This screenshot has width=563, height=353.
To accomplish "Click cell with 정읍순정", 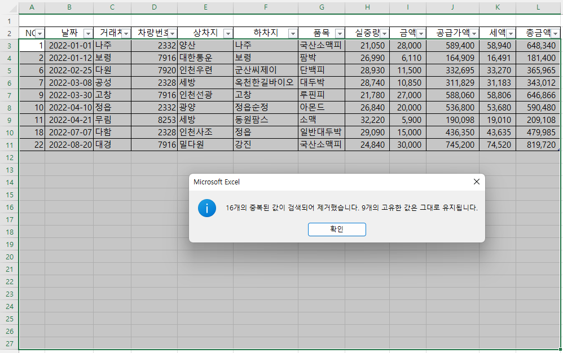I will (266, 108).
